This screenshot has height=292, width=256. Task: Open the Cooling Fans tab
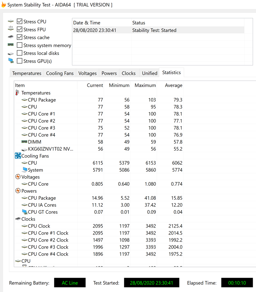pyautogui.click(x=60, y=73)
